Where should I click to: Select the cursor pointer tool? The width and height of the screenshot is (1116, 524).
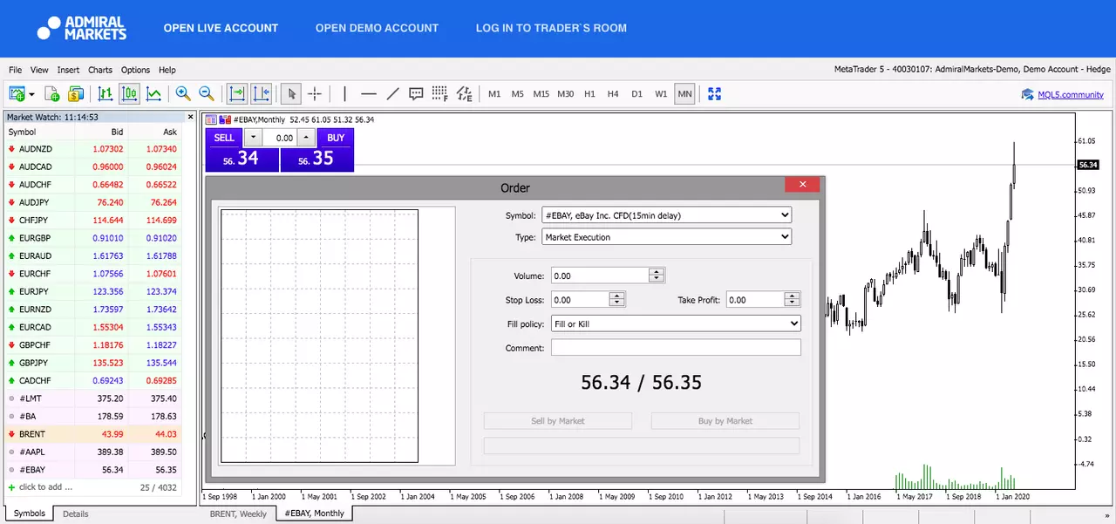[292, 94]
